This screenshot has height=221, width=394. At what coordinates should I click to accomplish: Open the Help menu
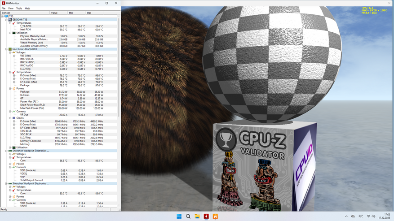tap(27, 8)
